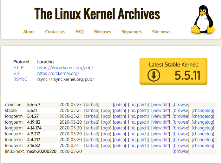The width and height of the screenshot is (222, 164).
Task: Click the 'mainline:' row label
Action: [14, 105]
